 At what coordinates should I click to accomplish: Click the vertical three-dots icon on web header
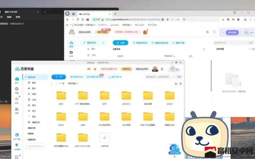point(214,32)
